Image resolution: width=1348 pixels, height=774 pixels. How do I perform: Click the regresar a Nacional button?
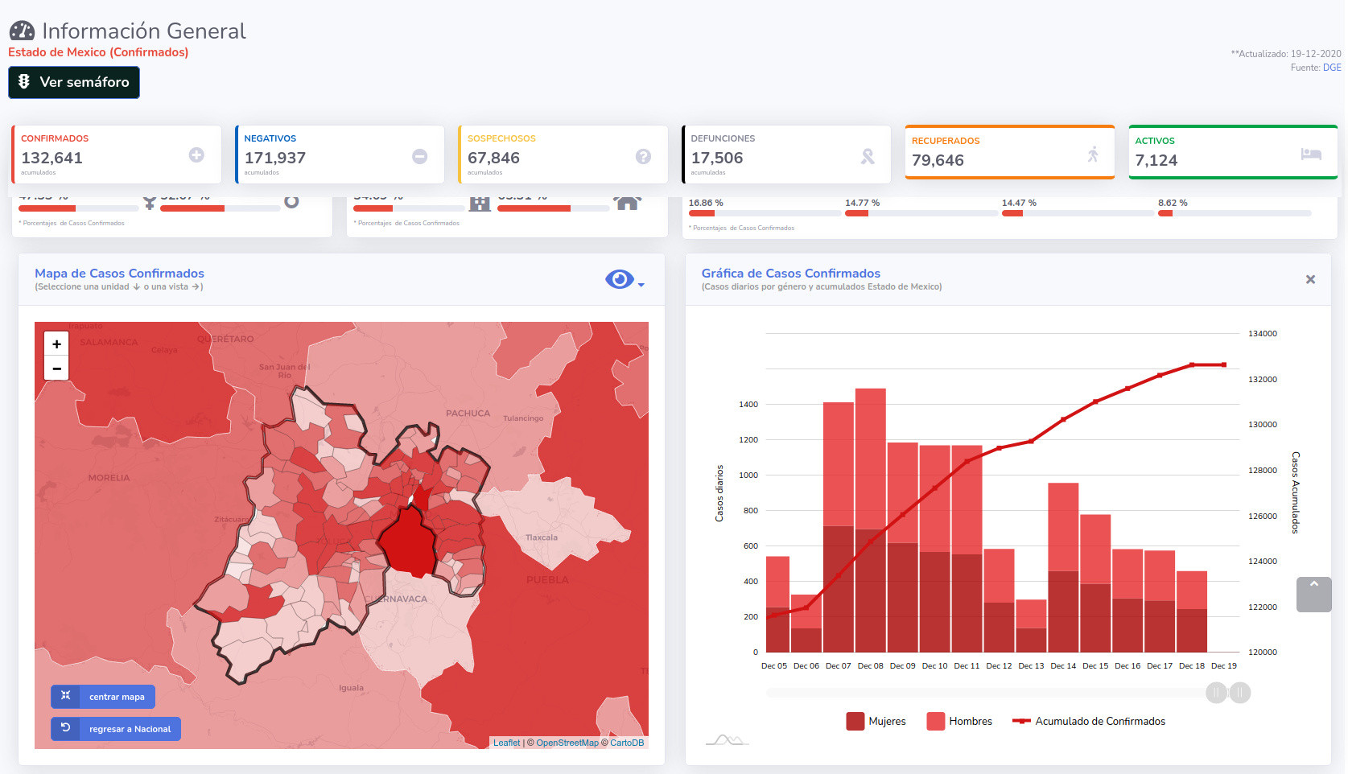[x=116, y=729]
